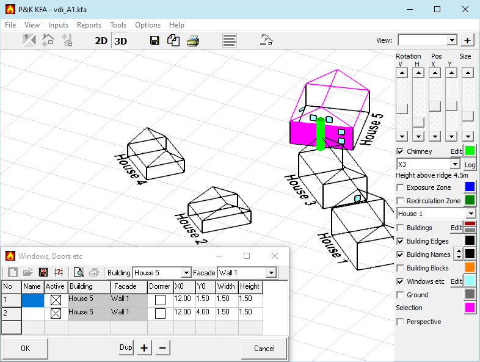The height and width of the screenshot is (362, 480).
Task: Click dark green Recirculation Zone swatch
Action: [x=470, y=200]
